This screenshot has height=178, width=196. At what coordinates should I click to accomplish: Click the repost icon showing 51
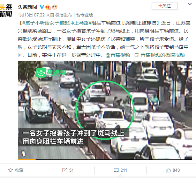pos(68,170)
